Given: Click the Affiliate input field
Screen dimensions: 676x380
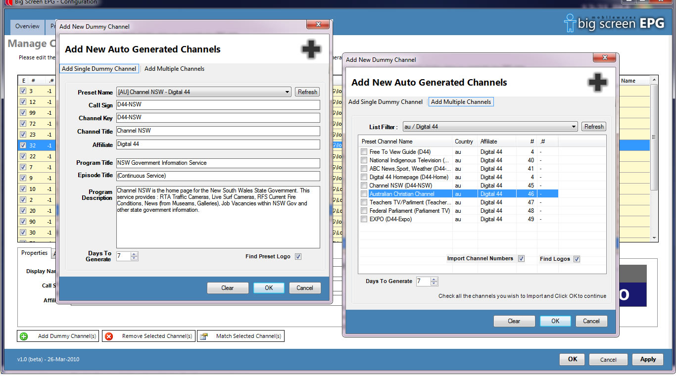Looking at the screenshot, I should (x=218, y=144).
